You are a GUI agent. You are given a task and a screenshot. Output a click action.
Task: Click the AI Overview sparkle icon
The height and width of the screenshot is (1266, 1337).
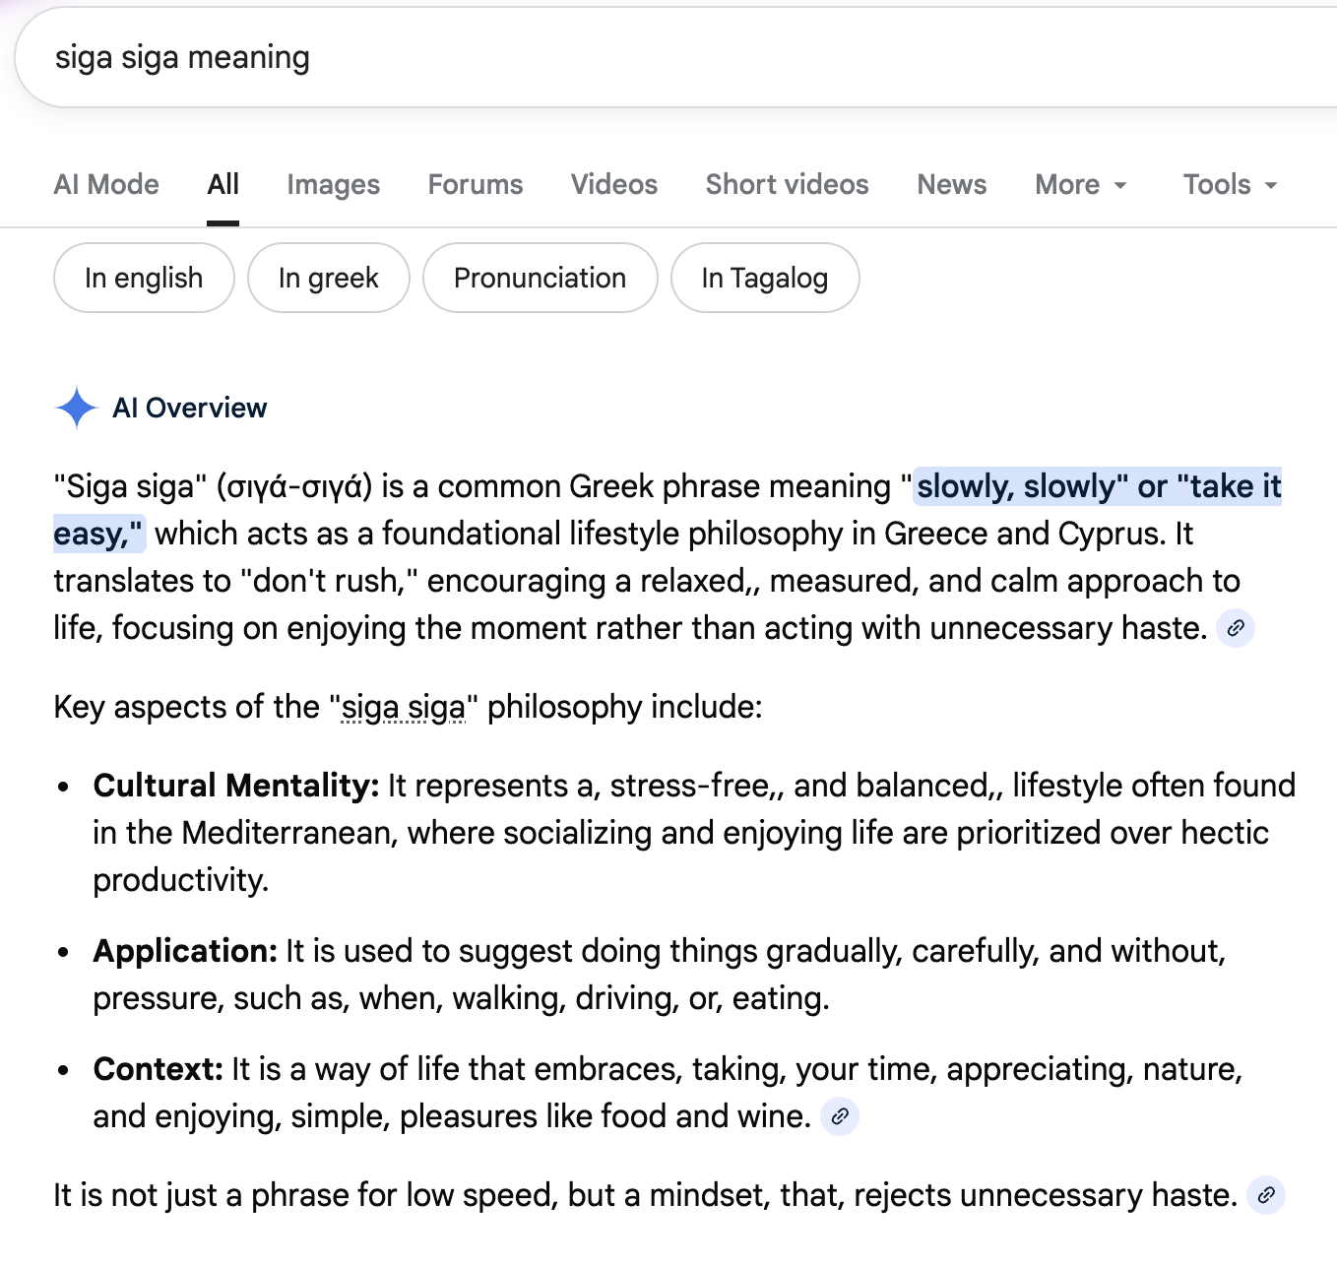(x=76, y=408)
